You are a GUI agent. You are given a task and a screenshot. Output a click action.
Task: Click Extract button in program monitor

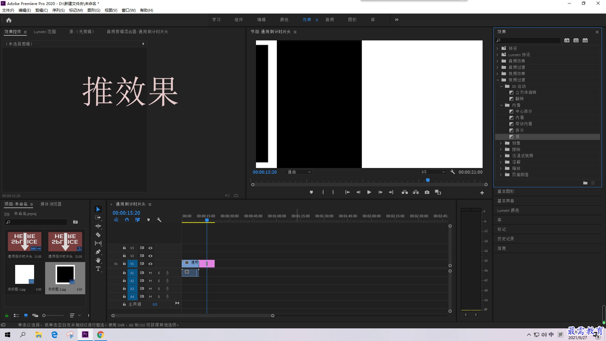pyautogui.click(x=416, y=192)
